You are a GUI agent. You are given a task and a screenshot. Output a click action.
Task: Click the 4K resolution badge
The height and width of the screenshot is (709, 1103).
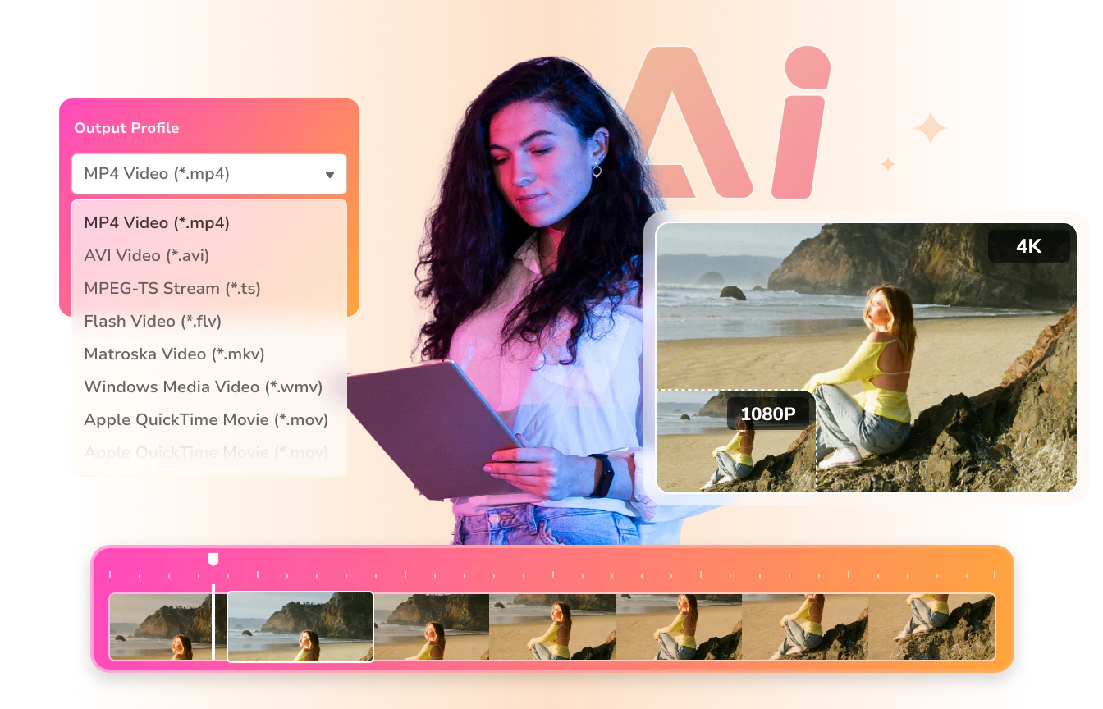click(x=1030, y=245)
